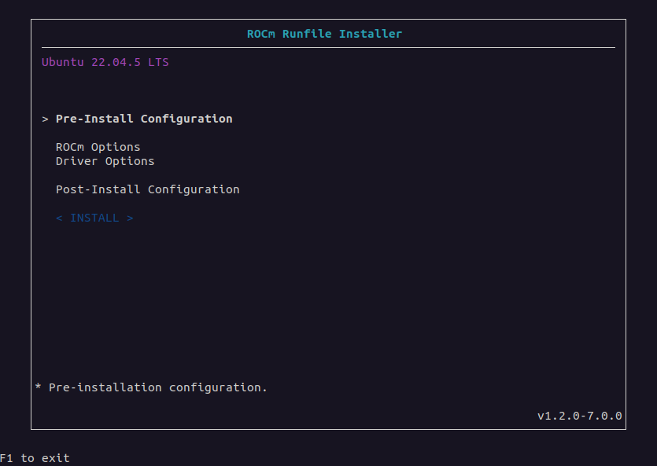Viewport: 657px width, 466px height.
Task: Click the ROCm Runfile Installer title
Action: tap(324, 34)
